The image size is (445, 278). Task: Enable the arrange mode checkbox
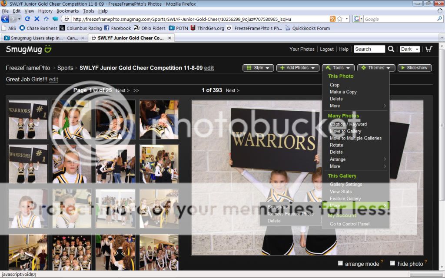[341, 263]
